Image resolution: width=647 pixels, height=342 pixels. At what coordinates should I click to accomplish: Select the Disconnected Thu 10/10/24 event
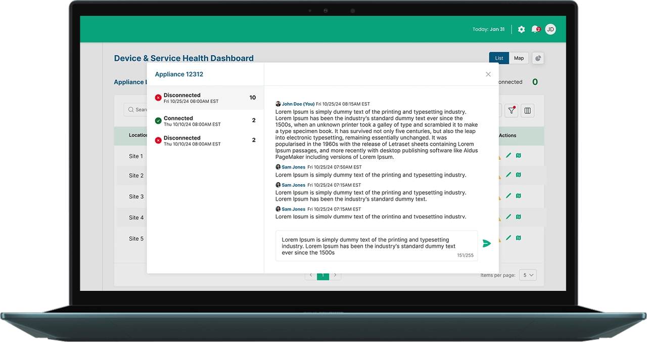pos(205,140)
